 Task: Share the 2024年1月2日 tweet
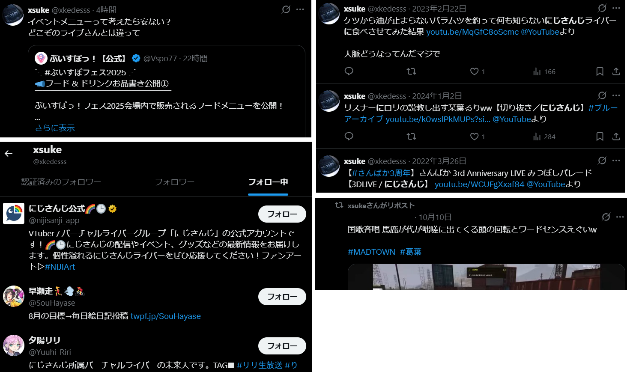[x=616, y=137]
